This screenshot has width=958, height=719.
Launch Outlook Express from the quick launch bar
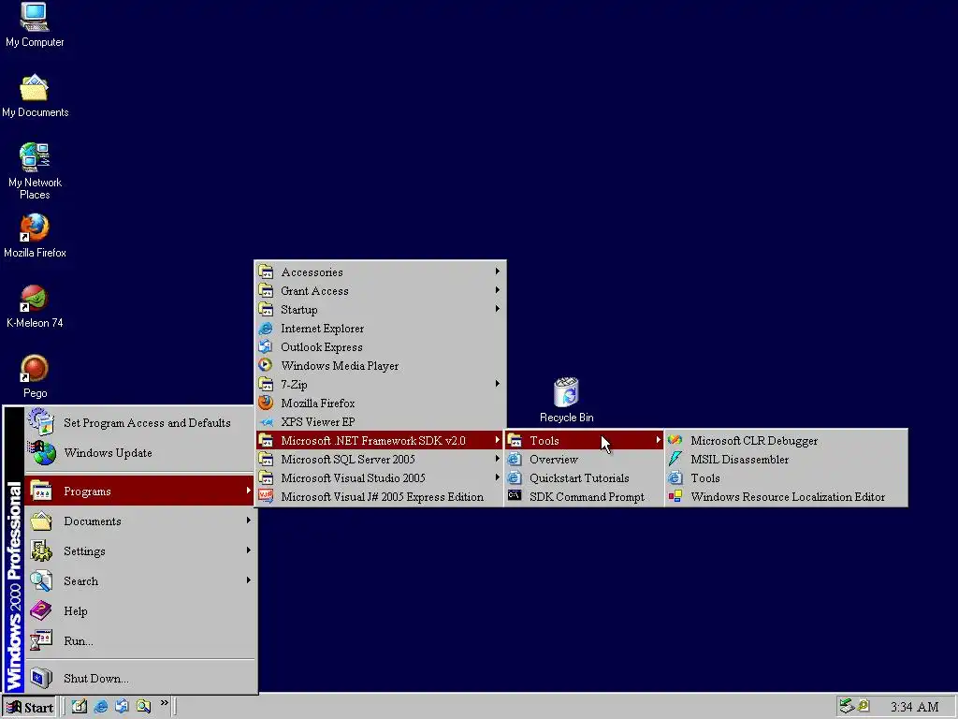click(x=123, y=706)
